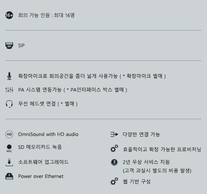Click the REC recording dot icon
Image resolution: width=207 pixels, height=194 pixels.
[9, 149]
